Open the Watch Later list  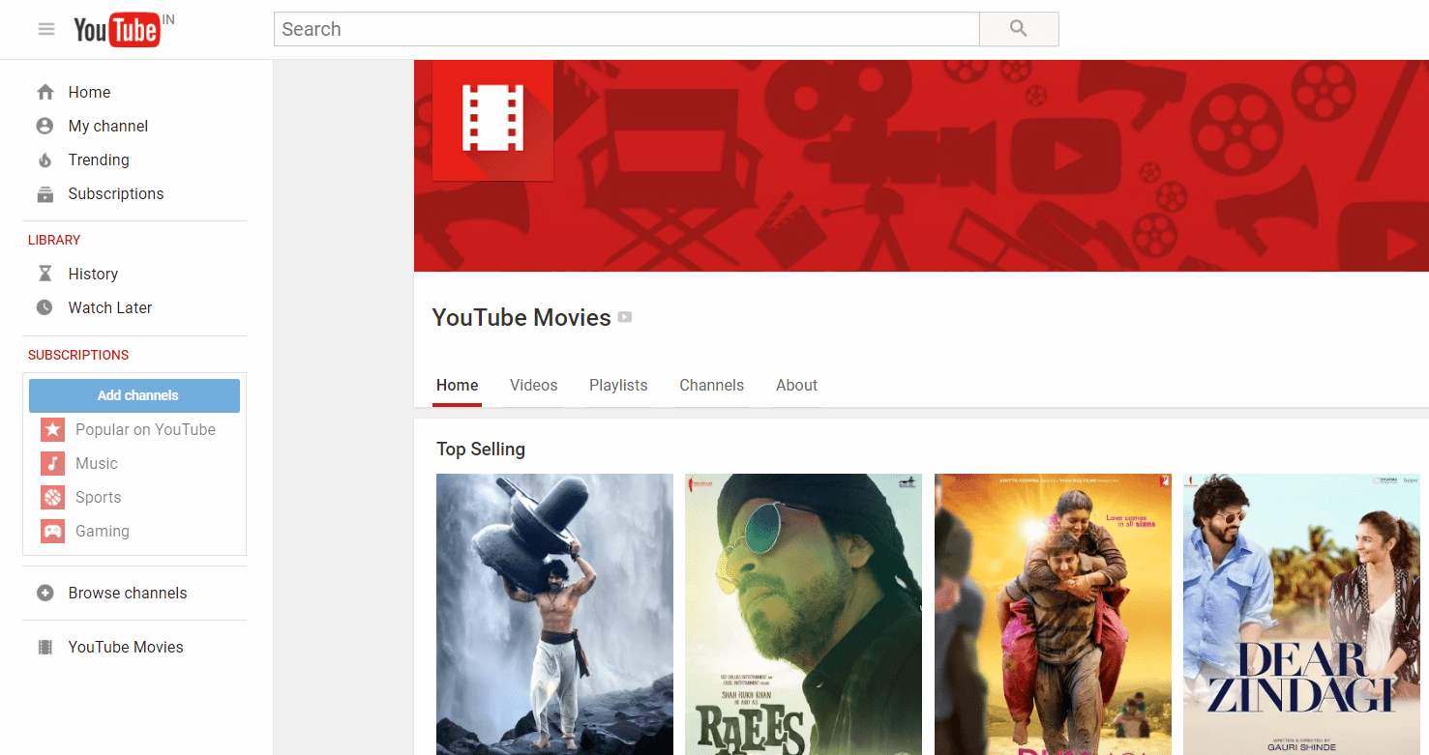(109, 307)
